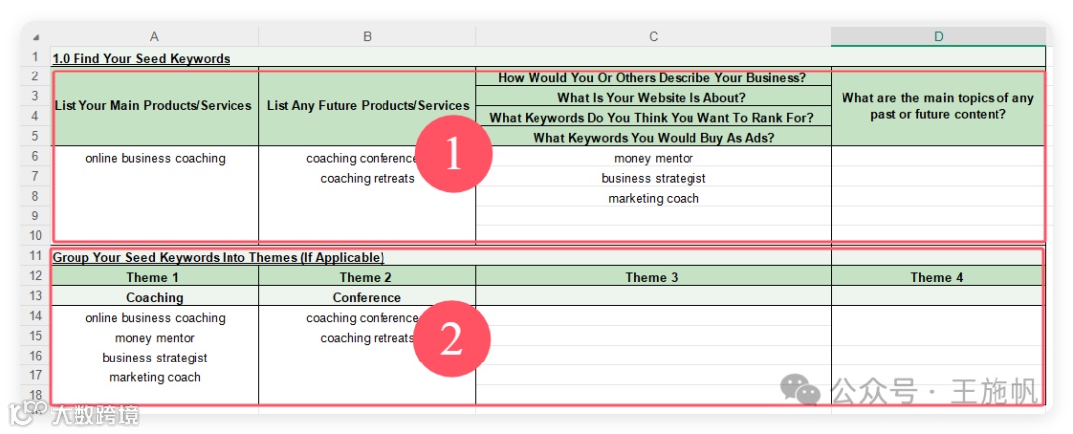Select the column A header

pyautogui.click(x=154, y=37)
